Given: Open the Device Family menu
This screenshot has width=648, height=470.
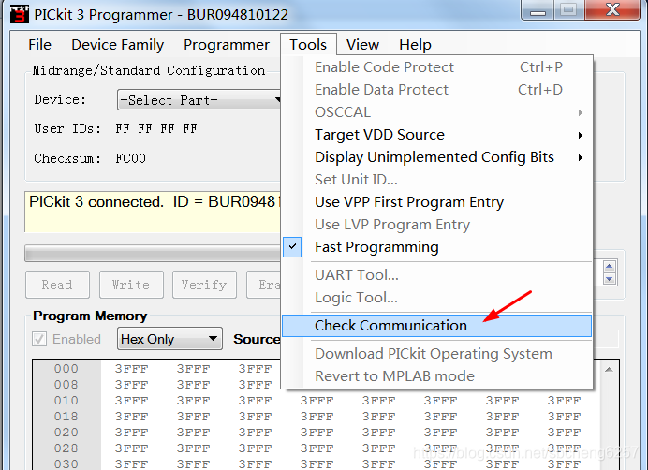Looking at the screenshot, I should coord(117,45).
